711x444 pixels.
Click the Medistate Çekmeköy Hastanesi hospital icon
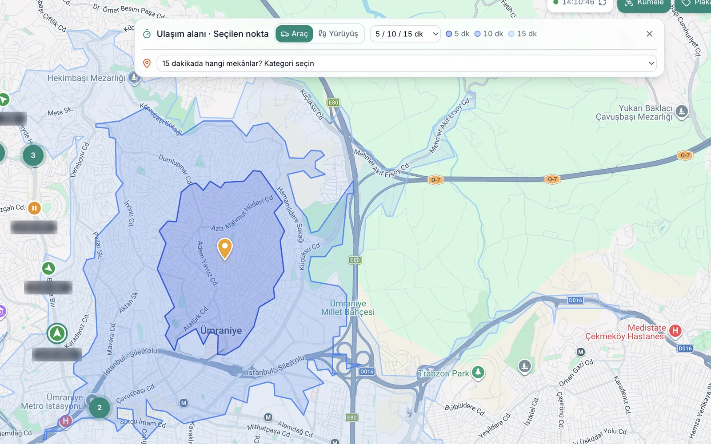pyautogui.click(x=675, y=331)
